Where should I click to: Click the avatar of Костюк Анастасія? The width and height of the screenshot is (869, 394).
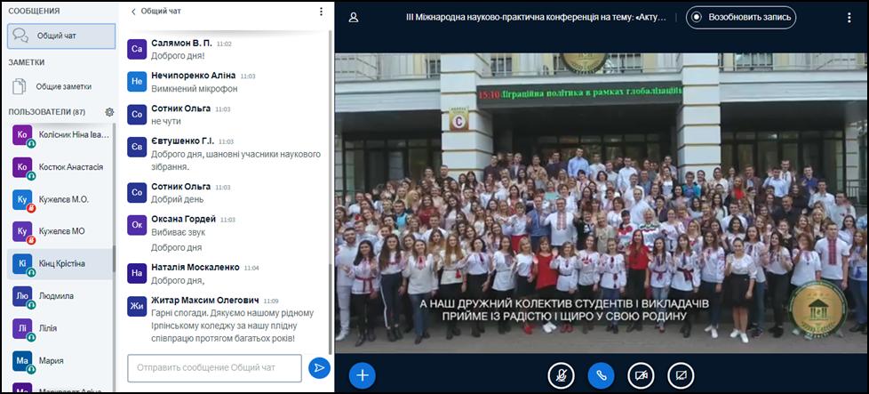(x=22, y=167)
